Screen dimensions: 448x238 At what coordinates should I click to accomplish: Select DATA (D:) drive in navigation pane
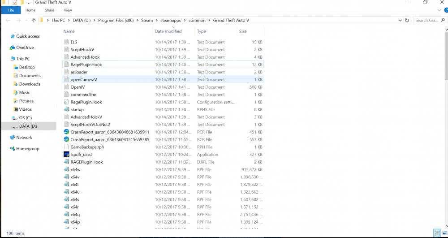coord(25,126)
